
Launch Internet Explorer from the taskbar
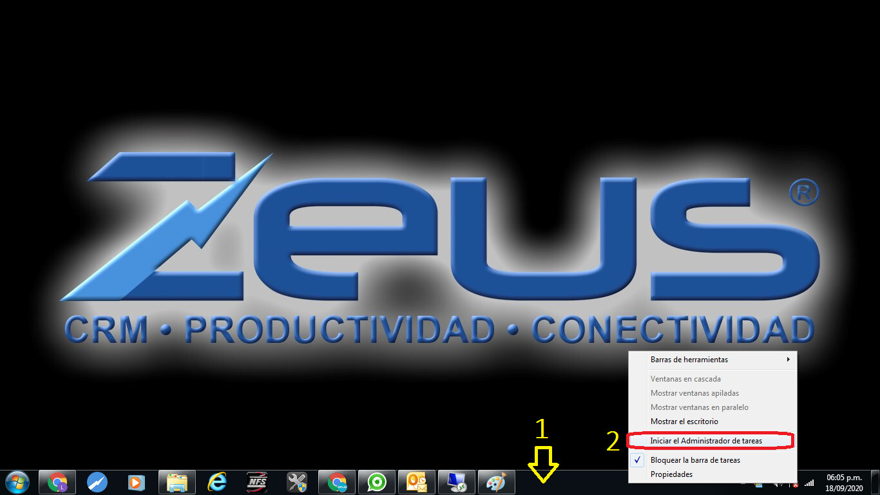[x=216, y=481]
